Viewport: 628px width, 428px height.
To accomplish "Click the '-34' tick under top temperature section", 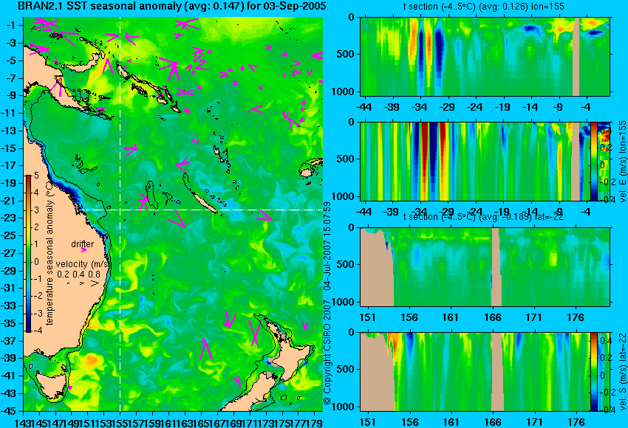I will pyautogui.click(x=419, y=107).
